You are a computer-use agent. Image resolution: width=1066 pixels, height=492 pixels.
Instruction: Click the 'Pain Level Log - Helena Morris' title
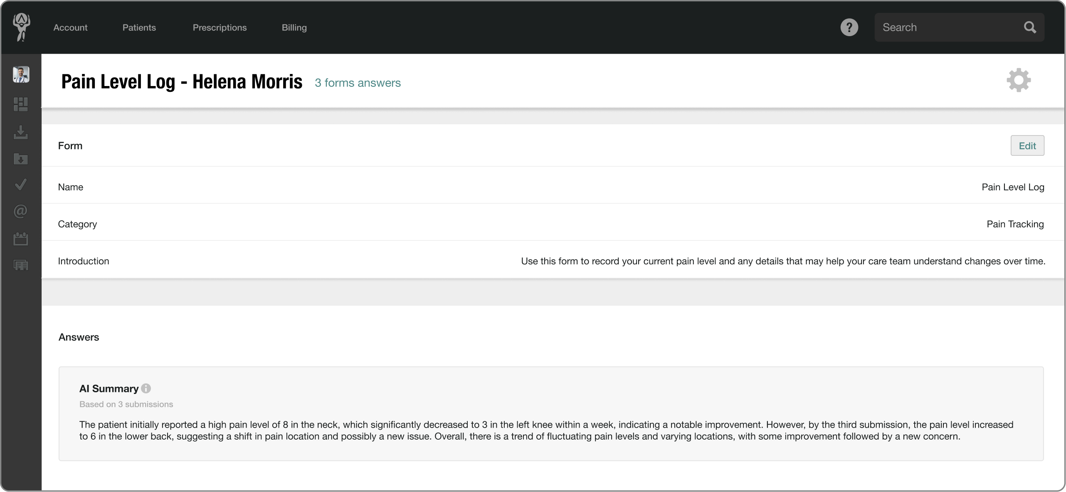[x=182, y=81]
